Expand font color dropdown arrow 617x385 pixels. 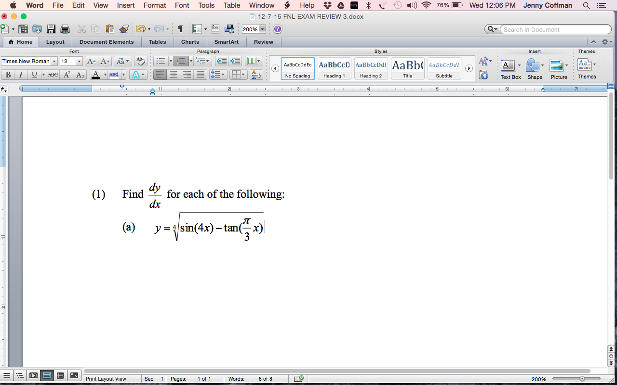[105, 75]
